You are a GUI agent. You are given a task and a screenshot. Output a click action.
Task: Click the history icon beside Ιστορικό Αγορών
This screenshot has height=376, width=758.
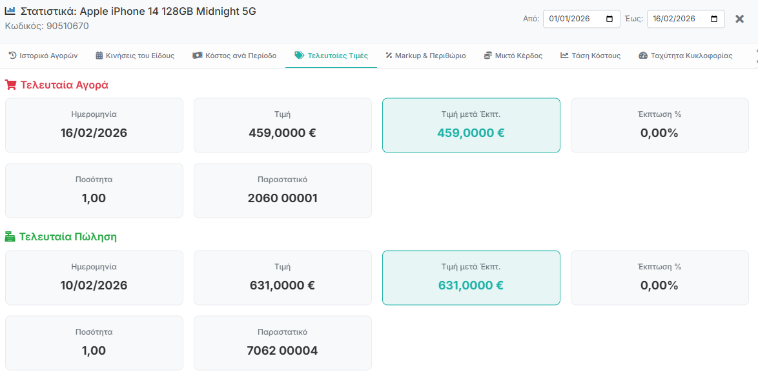tap(12, 56)
